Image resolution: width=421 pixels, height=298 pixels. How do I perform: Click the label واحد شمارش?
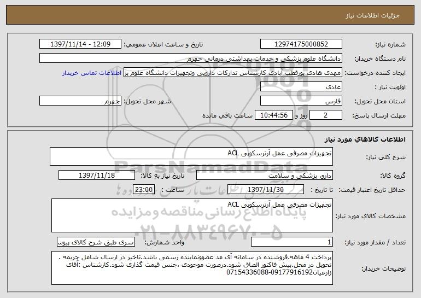click(x=165, y=243)
